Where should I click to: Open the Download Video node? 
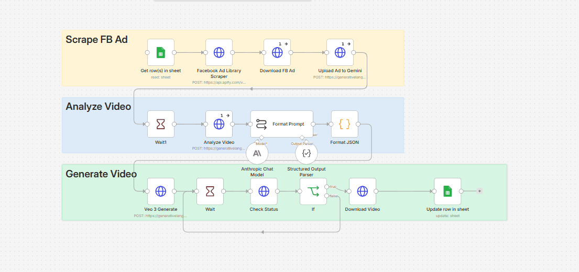coord(363,191)
